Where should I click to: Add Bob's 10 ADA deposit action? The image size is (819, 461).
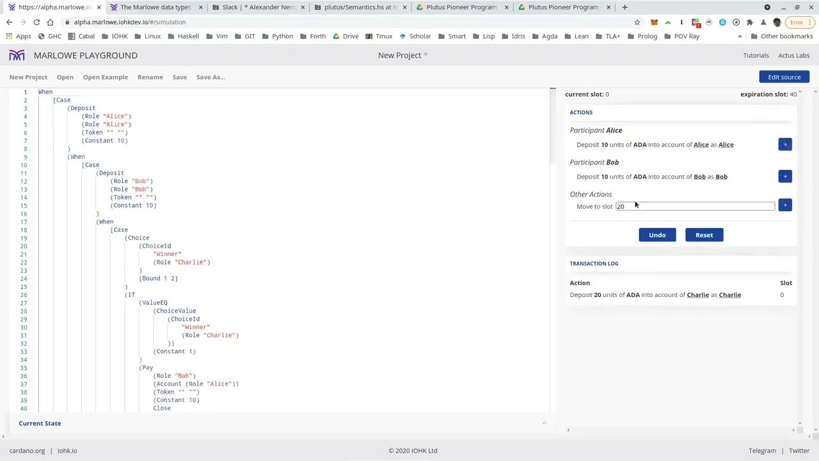tap(785, 176)
